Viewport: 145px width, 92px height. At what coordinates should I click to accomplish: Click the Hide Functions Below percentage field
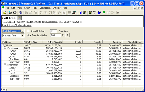point(55,35)
